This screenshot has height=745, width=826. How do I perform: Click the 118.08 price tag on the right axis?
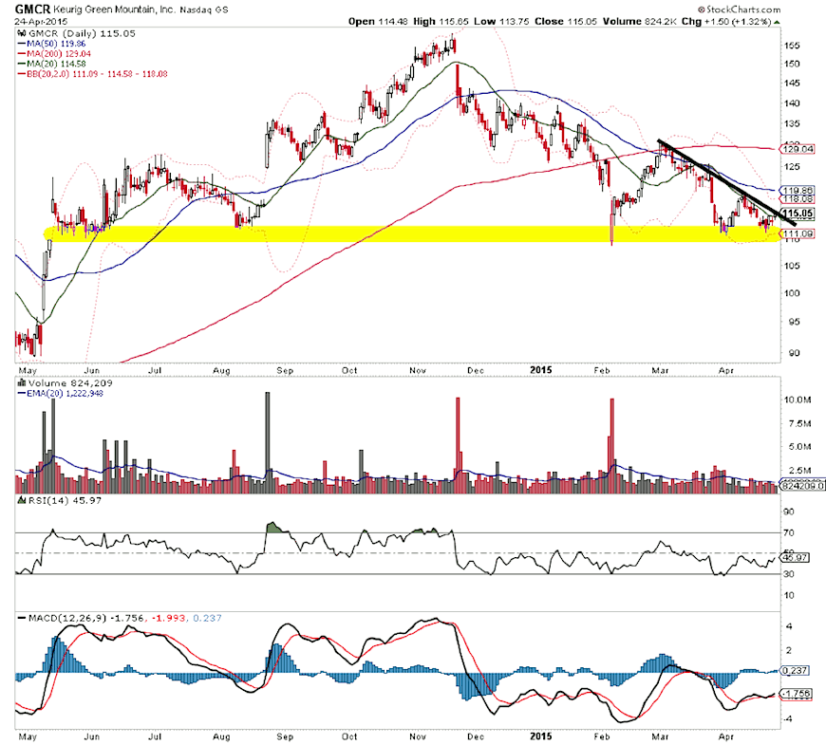coord(798,199)
